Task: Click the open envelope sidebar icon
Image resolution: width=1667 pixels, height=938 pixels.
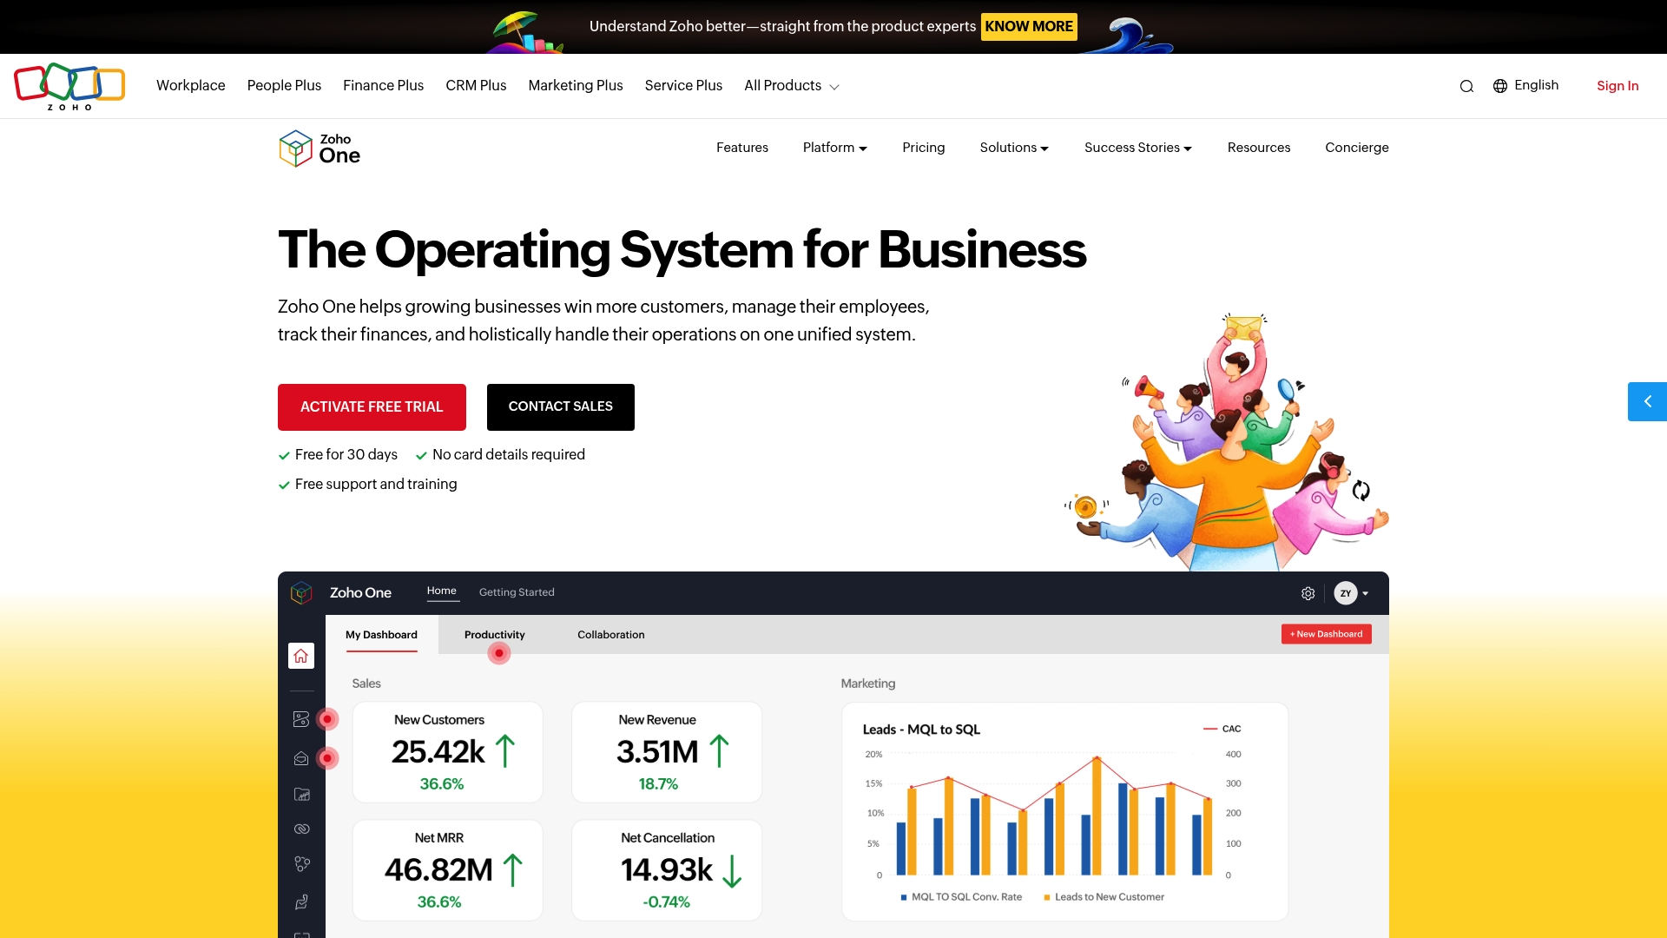Action: coord(301,758)
